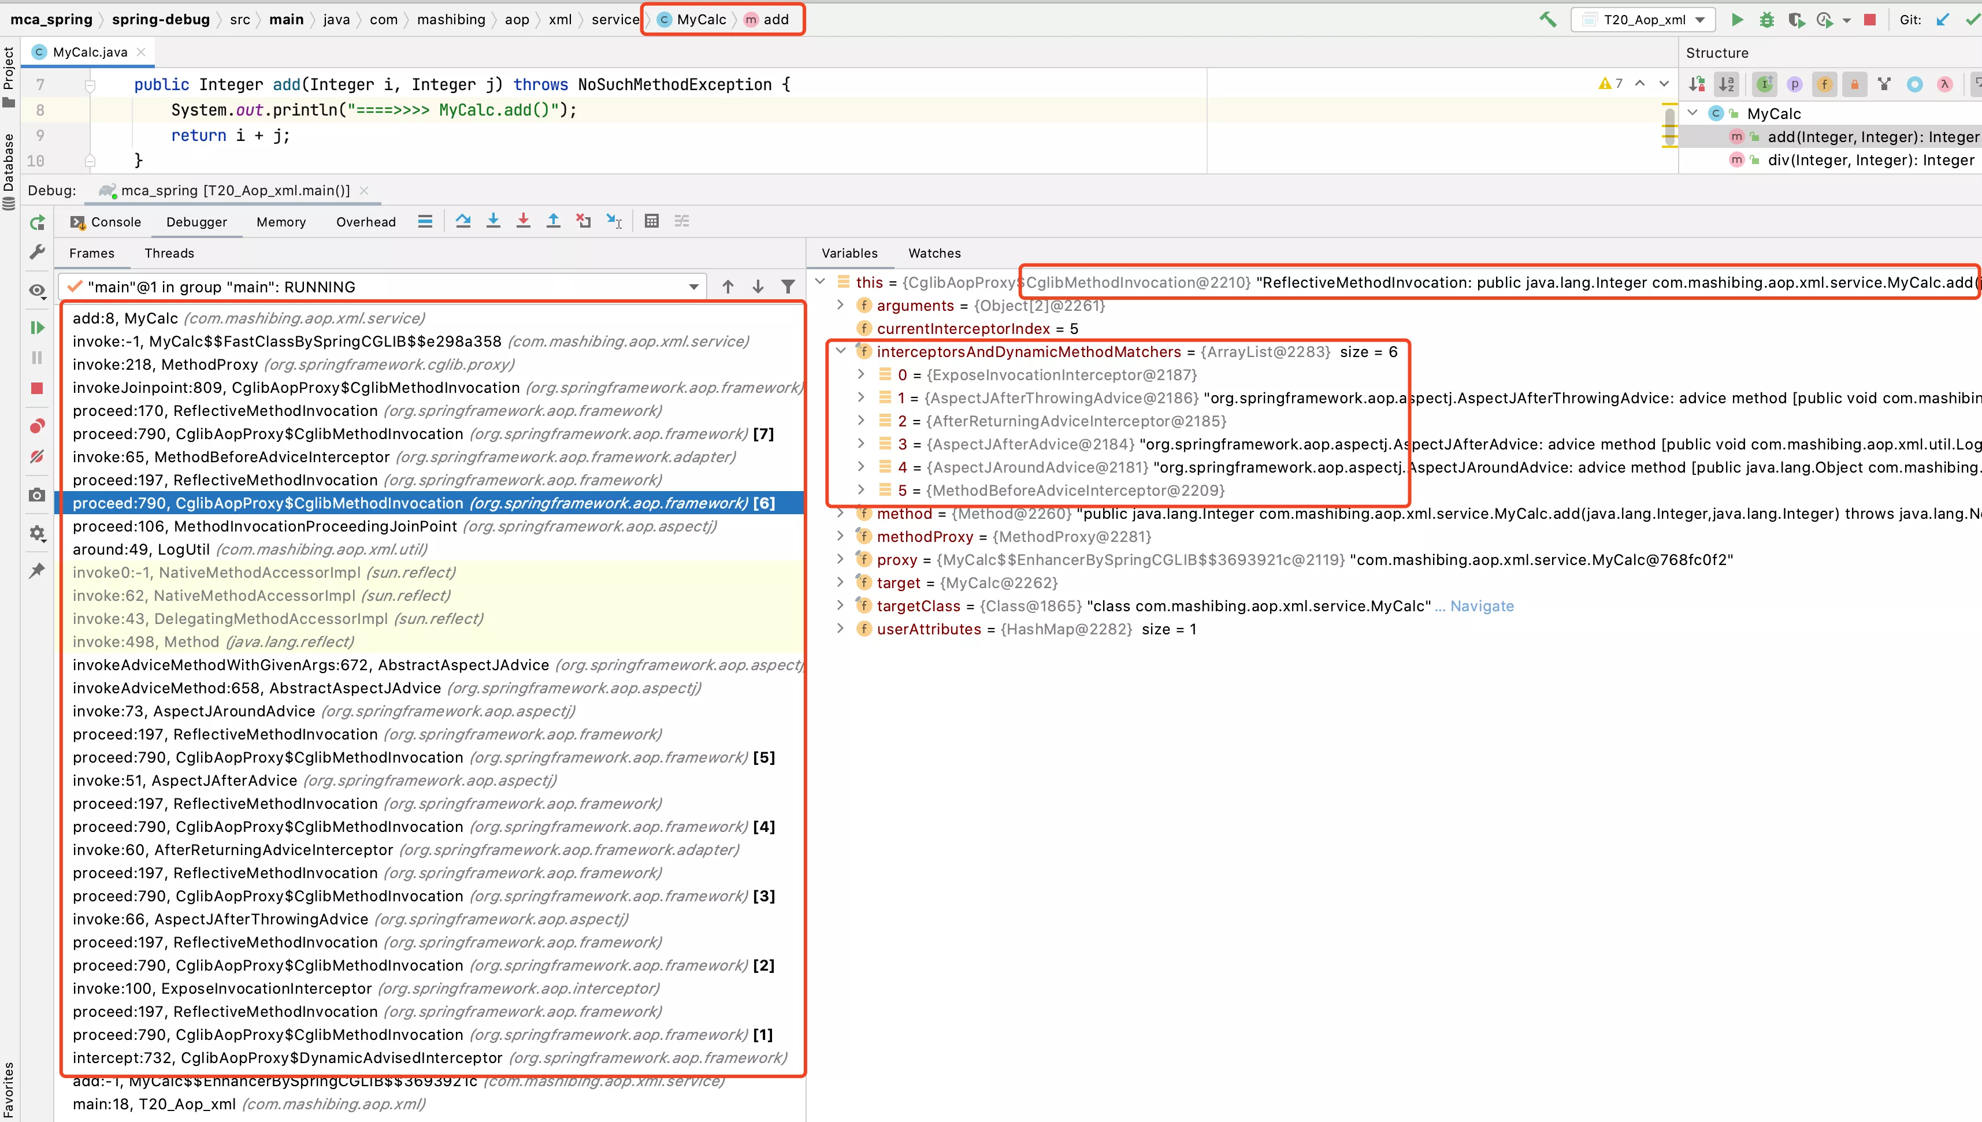This screenshot has width=1982, height=1122.
Task: Open debug settings gear in sidebar
Action: tap(36, 533)
